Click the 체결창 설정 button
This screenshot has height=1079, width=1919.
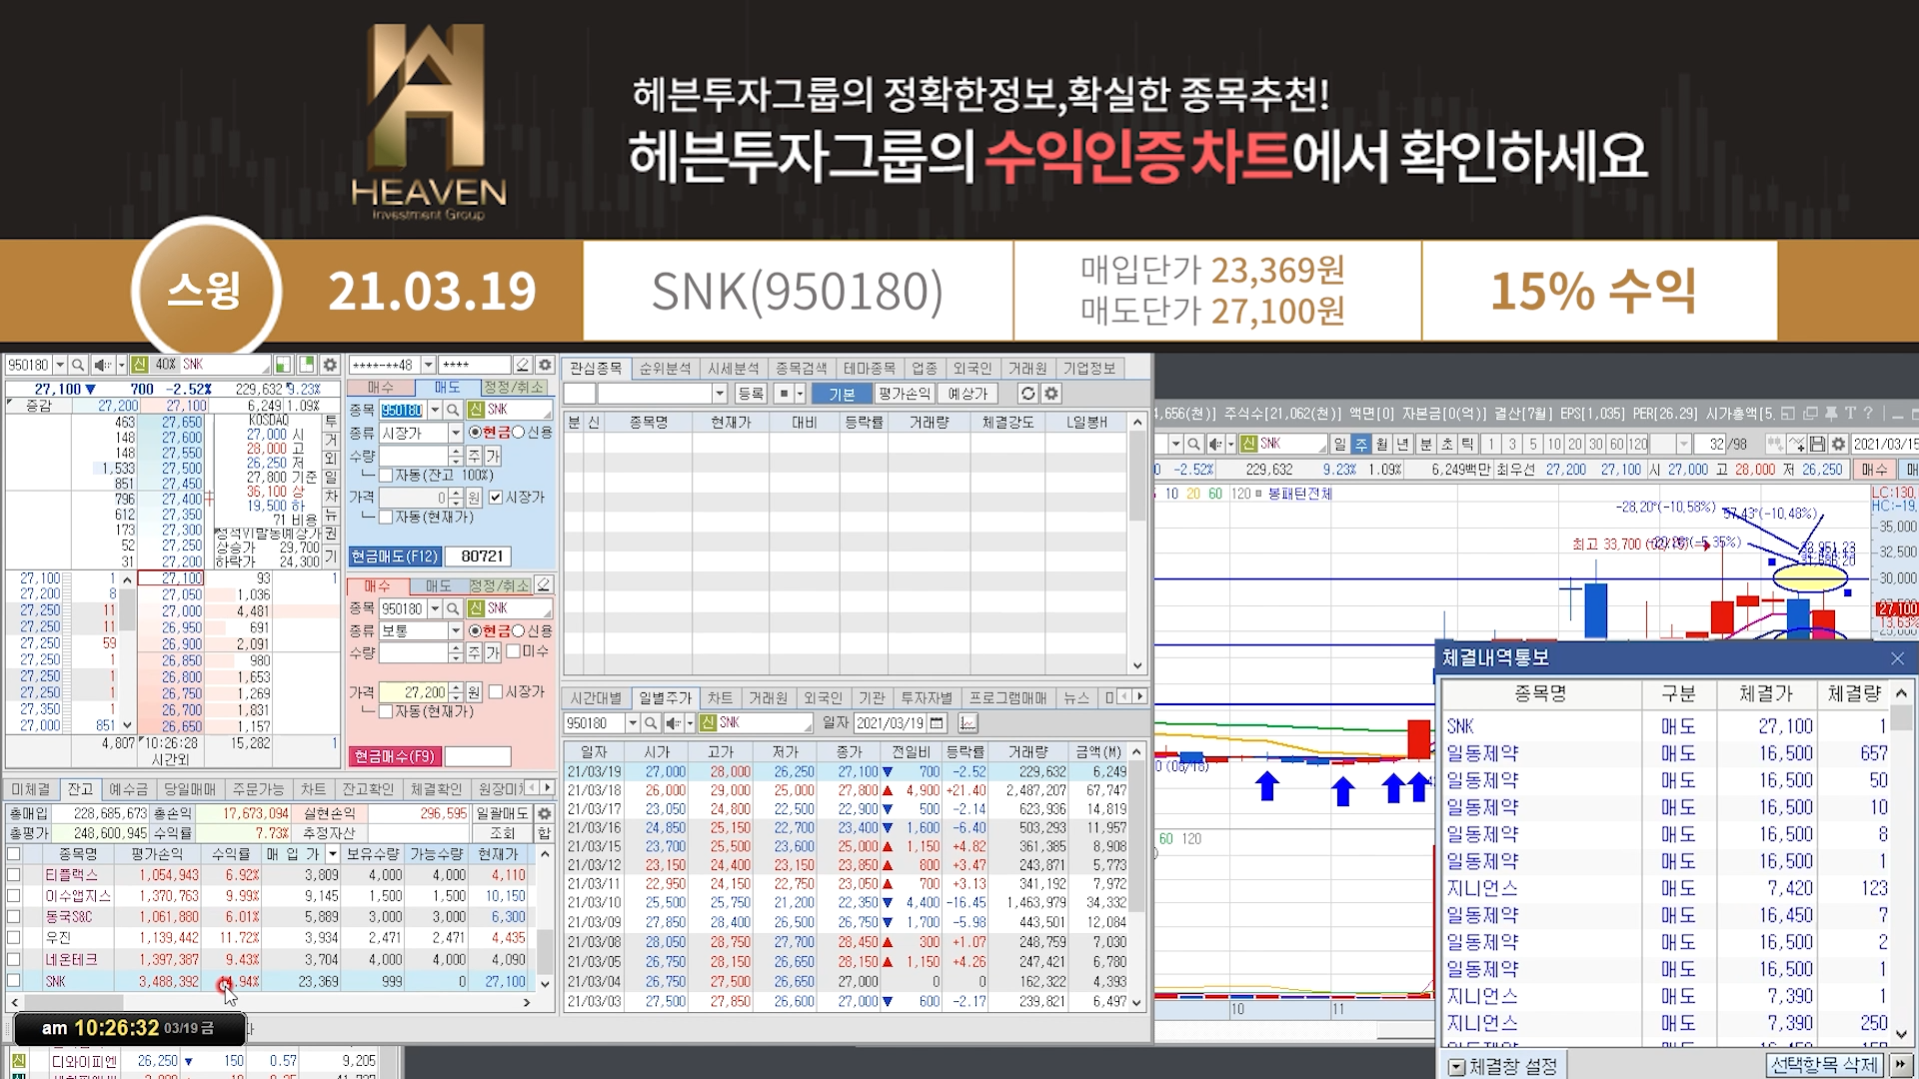pos(1505,1066)
